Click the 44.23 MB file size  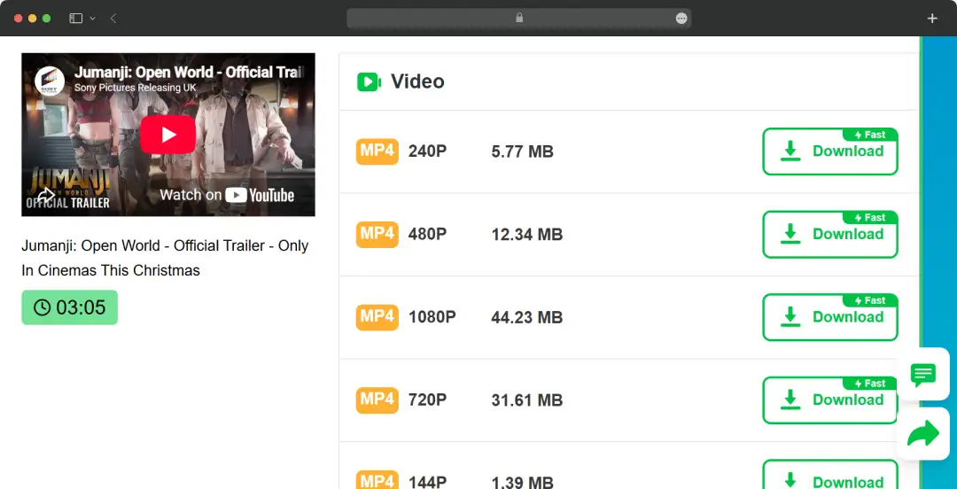click(527, 318)
